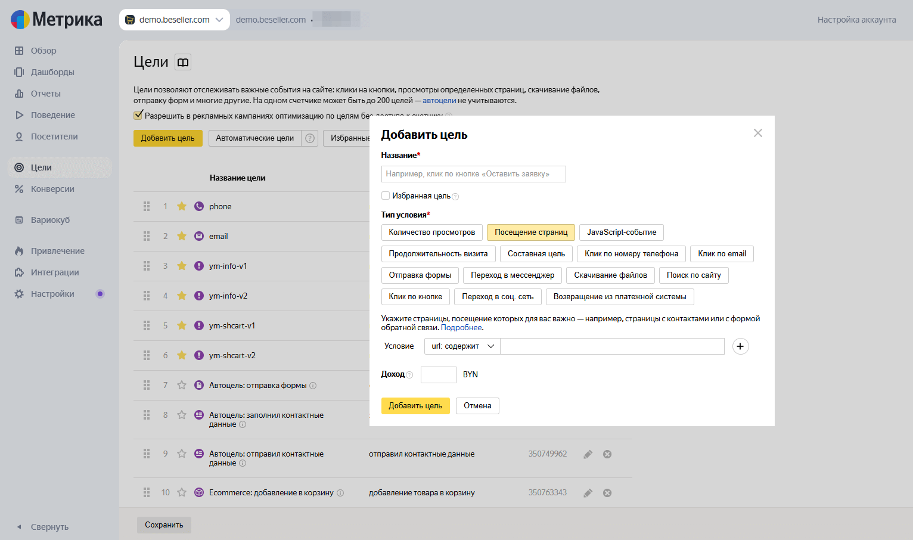Screen dimensions: 913x540
Task: Toggle favorite star for ym-shcart-v1 goal
Action: click(x=182, y=325)
